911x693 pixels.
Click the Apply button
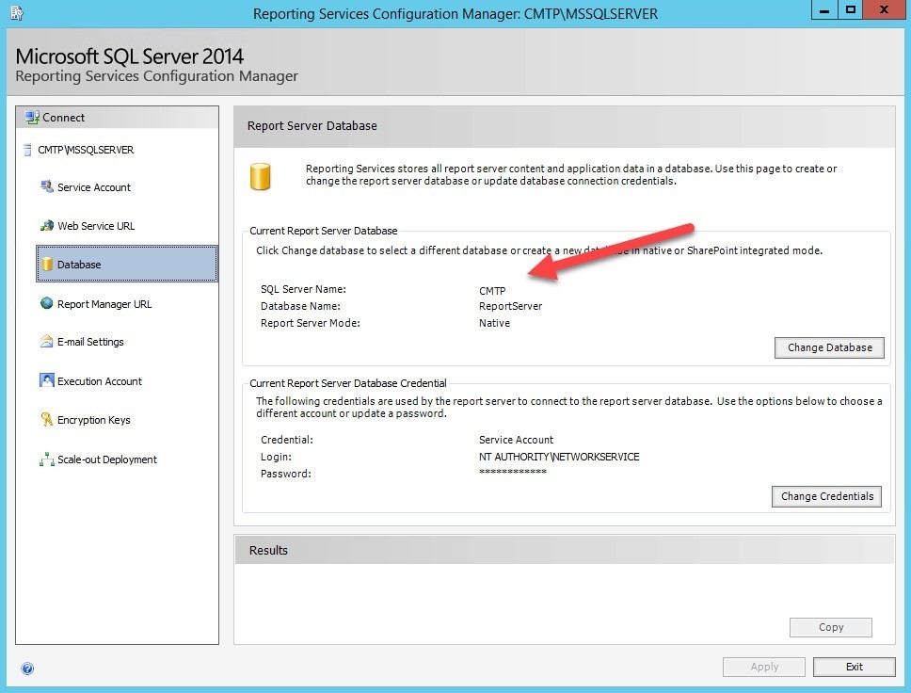coord(764,667)
